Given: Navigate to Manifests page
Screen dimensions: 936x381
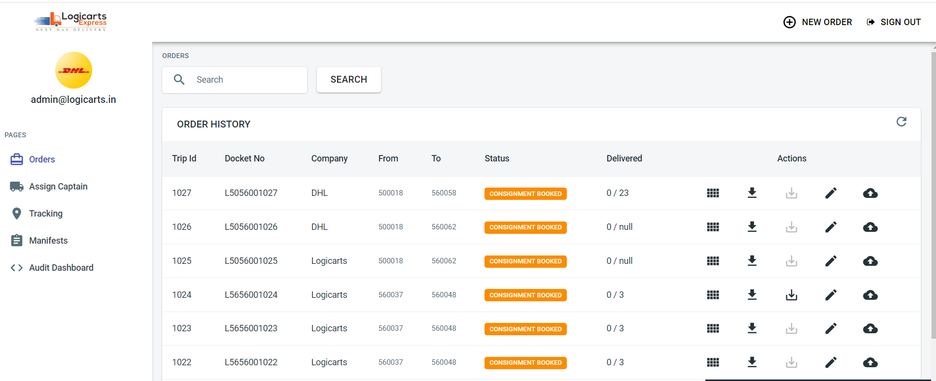Looking at the screenshot, I should pyautogui.click(x=48, y=241).
